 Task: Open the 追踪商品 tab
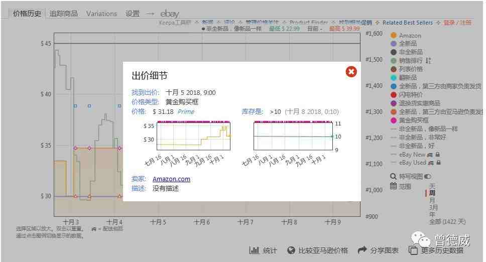pyautogui.click(x=64, y=14)
